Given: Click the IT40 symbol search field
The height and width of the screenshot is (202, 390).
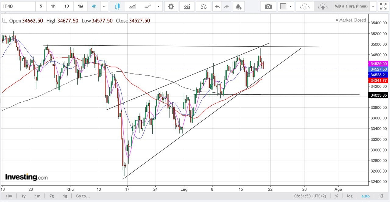Looking at the screenshot, I should [18, 6].
